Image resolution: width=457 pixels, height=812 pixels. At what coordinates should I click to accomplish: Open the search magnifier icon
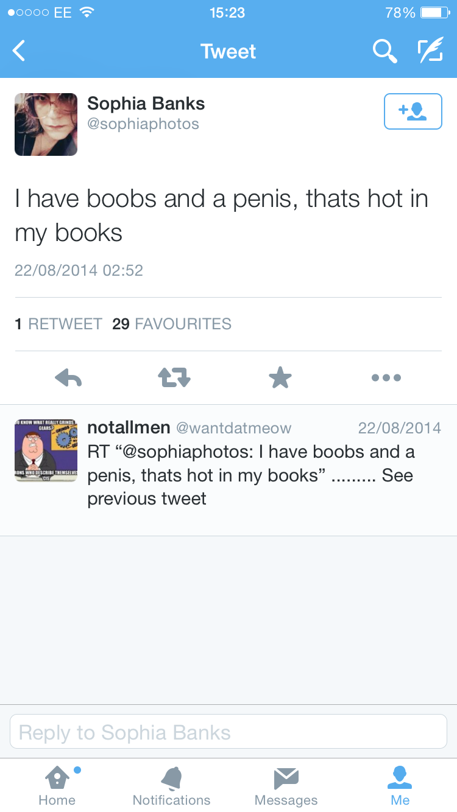pos(384,51)
